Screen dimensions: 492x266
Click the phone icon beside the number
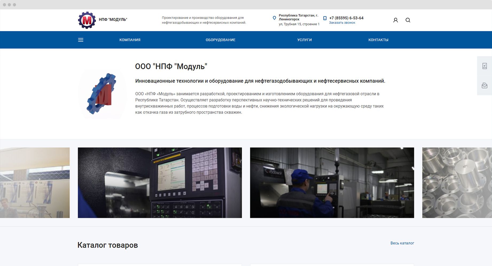point(325,18)
